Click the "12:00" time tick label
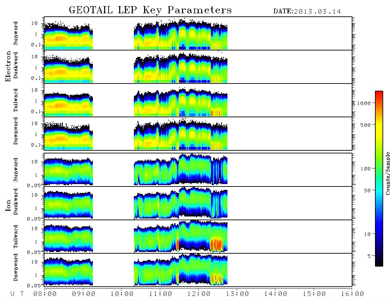Screen dimensions: 390x300 click(x=199, y=294)
